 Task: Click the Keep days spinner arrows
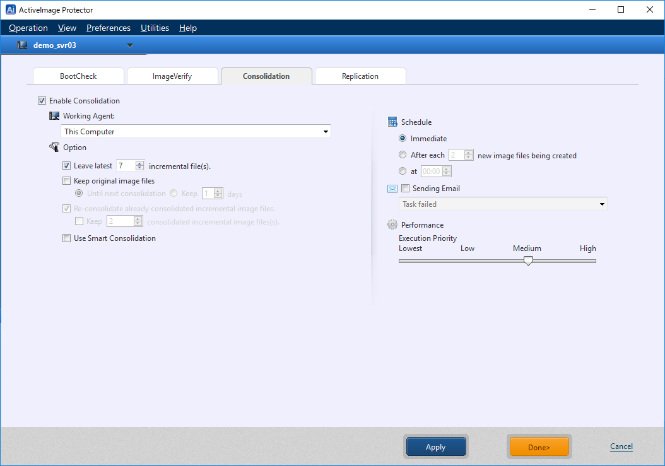pyautogui.click(x=218, y=194)
